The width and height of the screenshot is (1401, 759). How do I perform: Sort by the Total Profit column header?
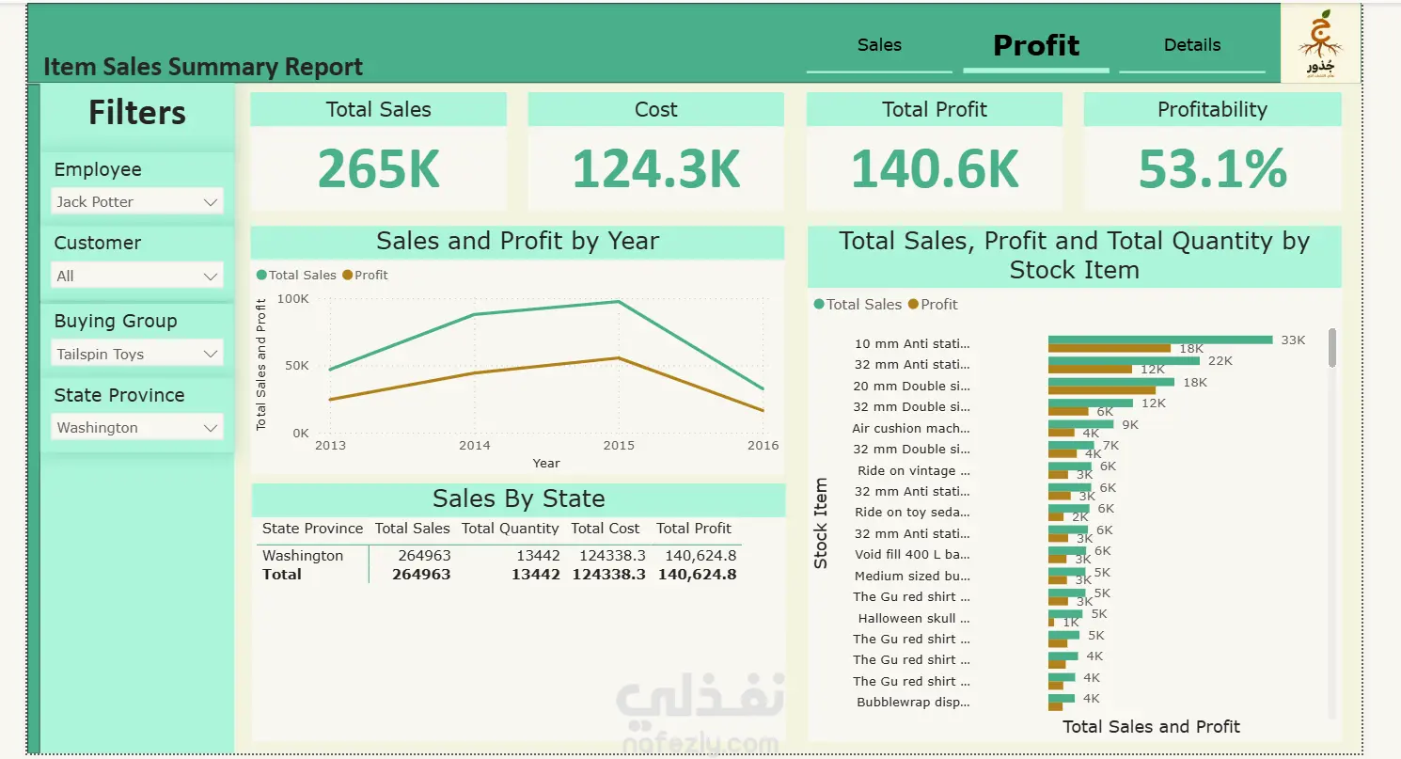point(694,529)
